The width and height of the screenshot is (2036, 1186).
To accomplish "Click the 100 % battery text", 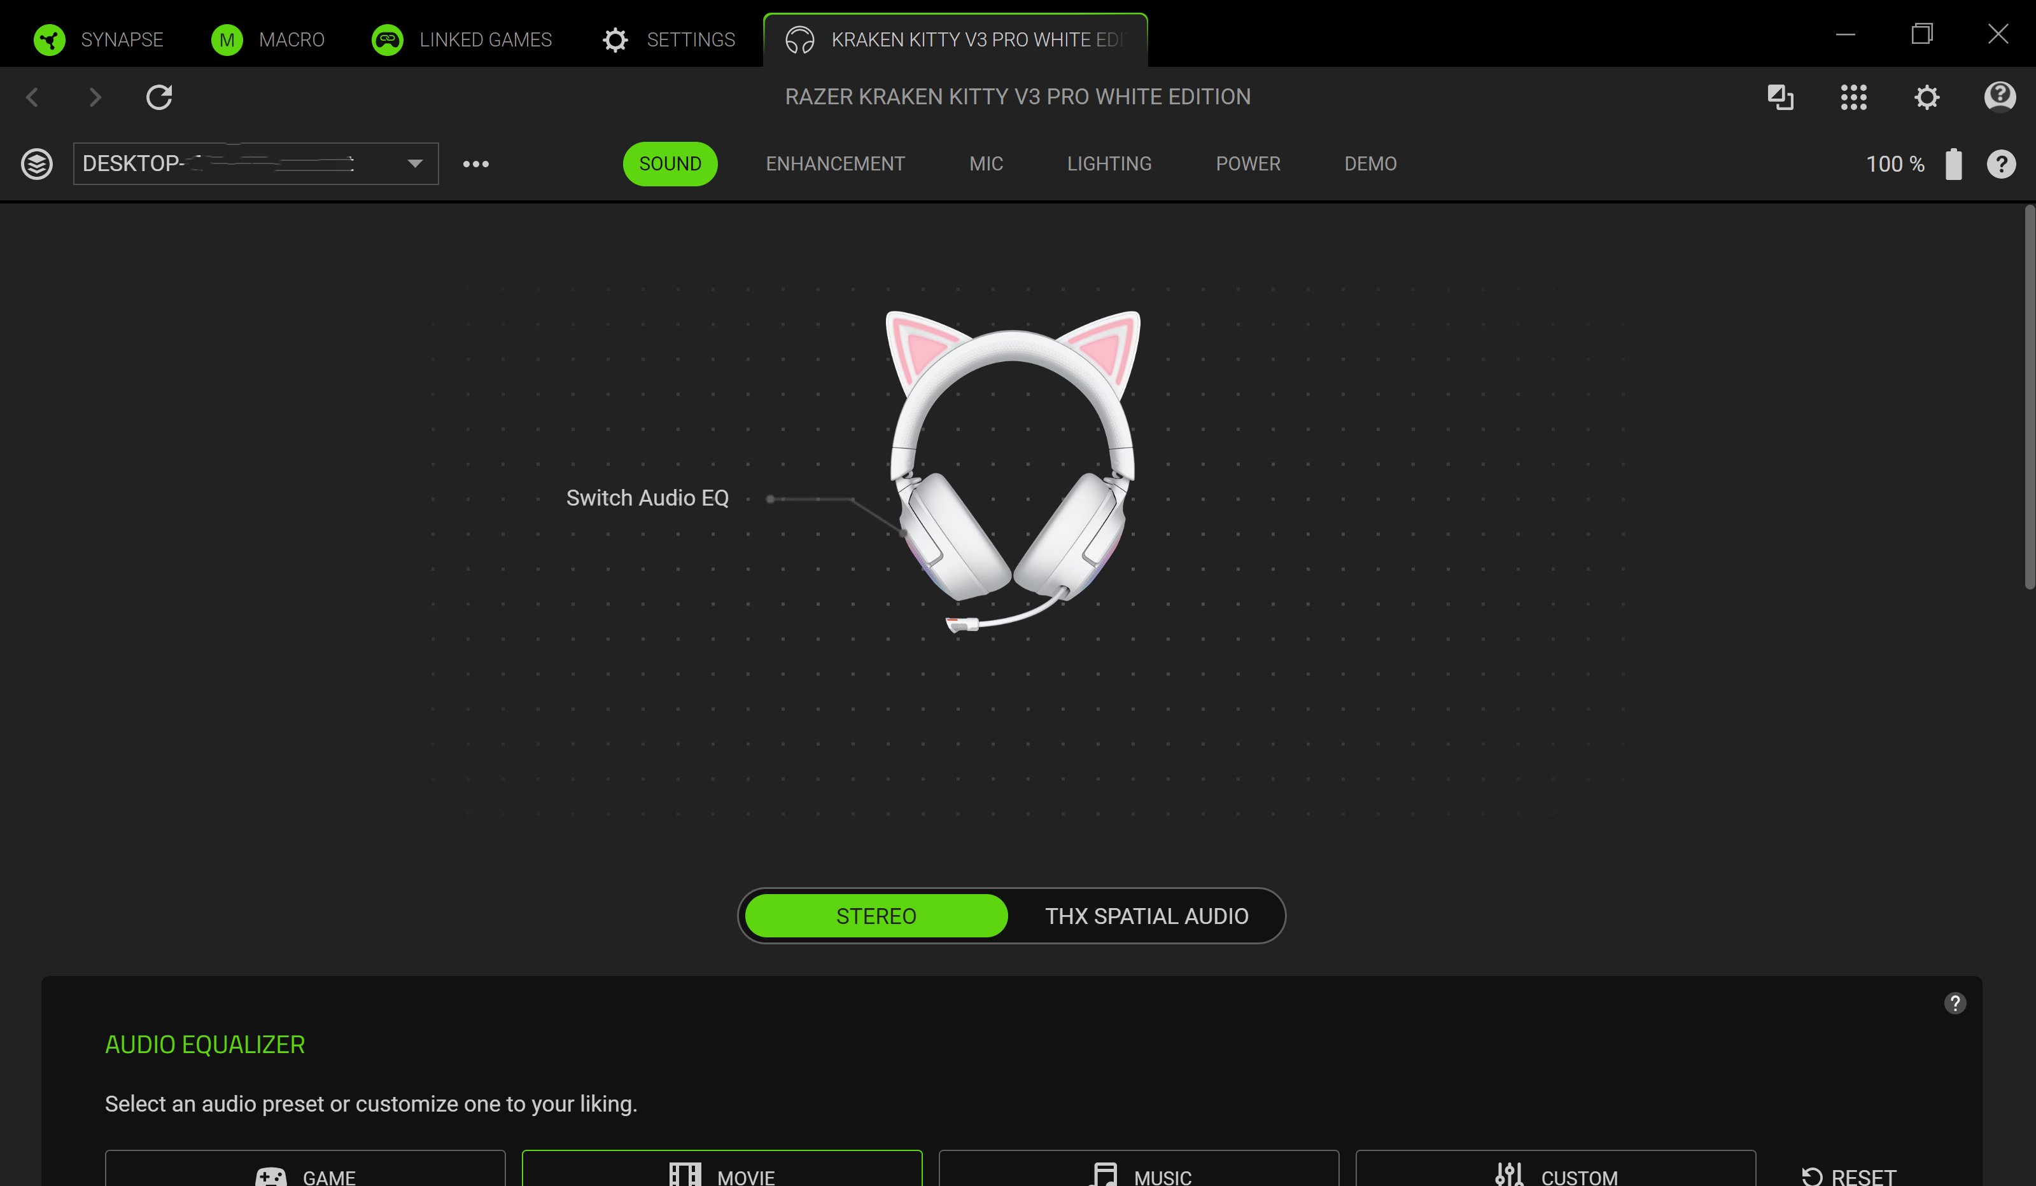I will (x=1895, y=164).
